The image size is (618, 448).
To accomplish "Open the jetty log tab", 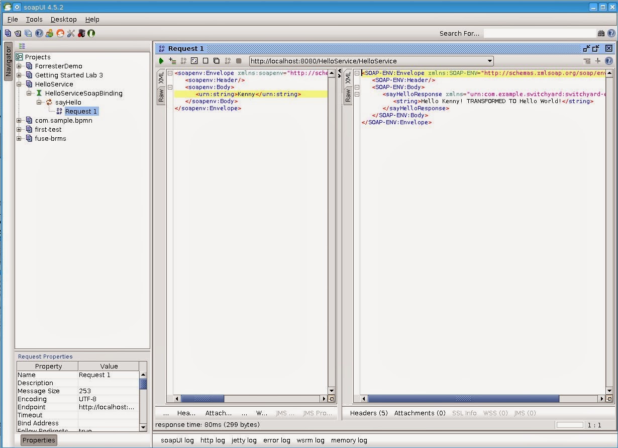I will [x=244, y=440].
